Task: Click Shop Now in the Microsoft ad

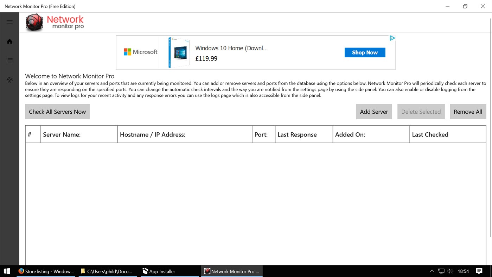Action: coord(365,52)
